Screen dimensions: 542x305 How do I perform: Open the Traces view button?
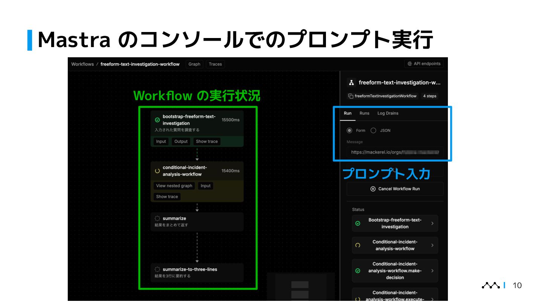(x=215, y=64)
